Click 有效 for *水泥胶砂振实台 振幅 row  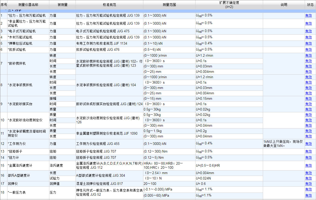click(308, 99)
